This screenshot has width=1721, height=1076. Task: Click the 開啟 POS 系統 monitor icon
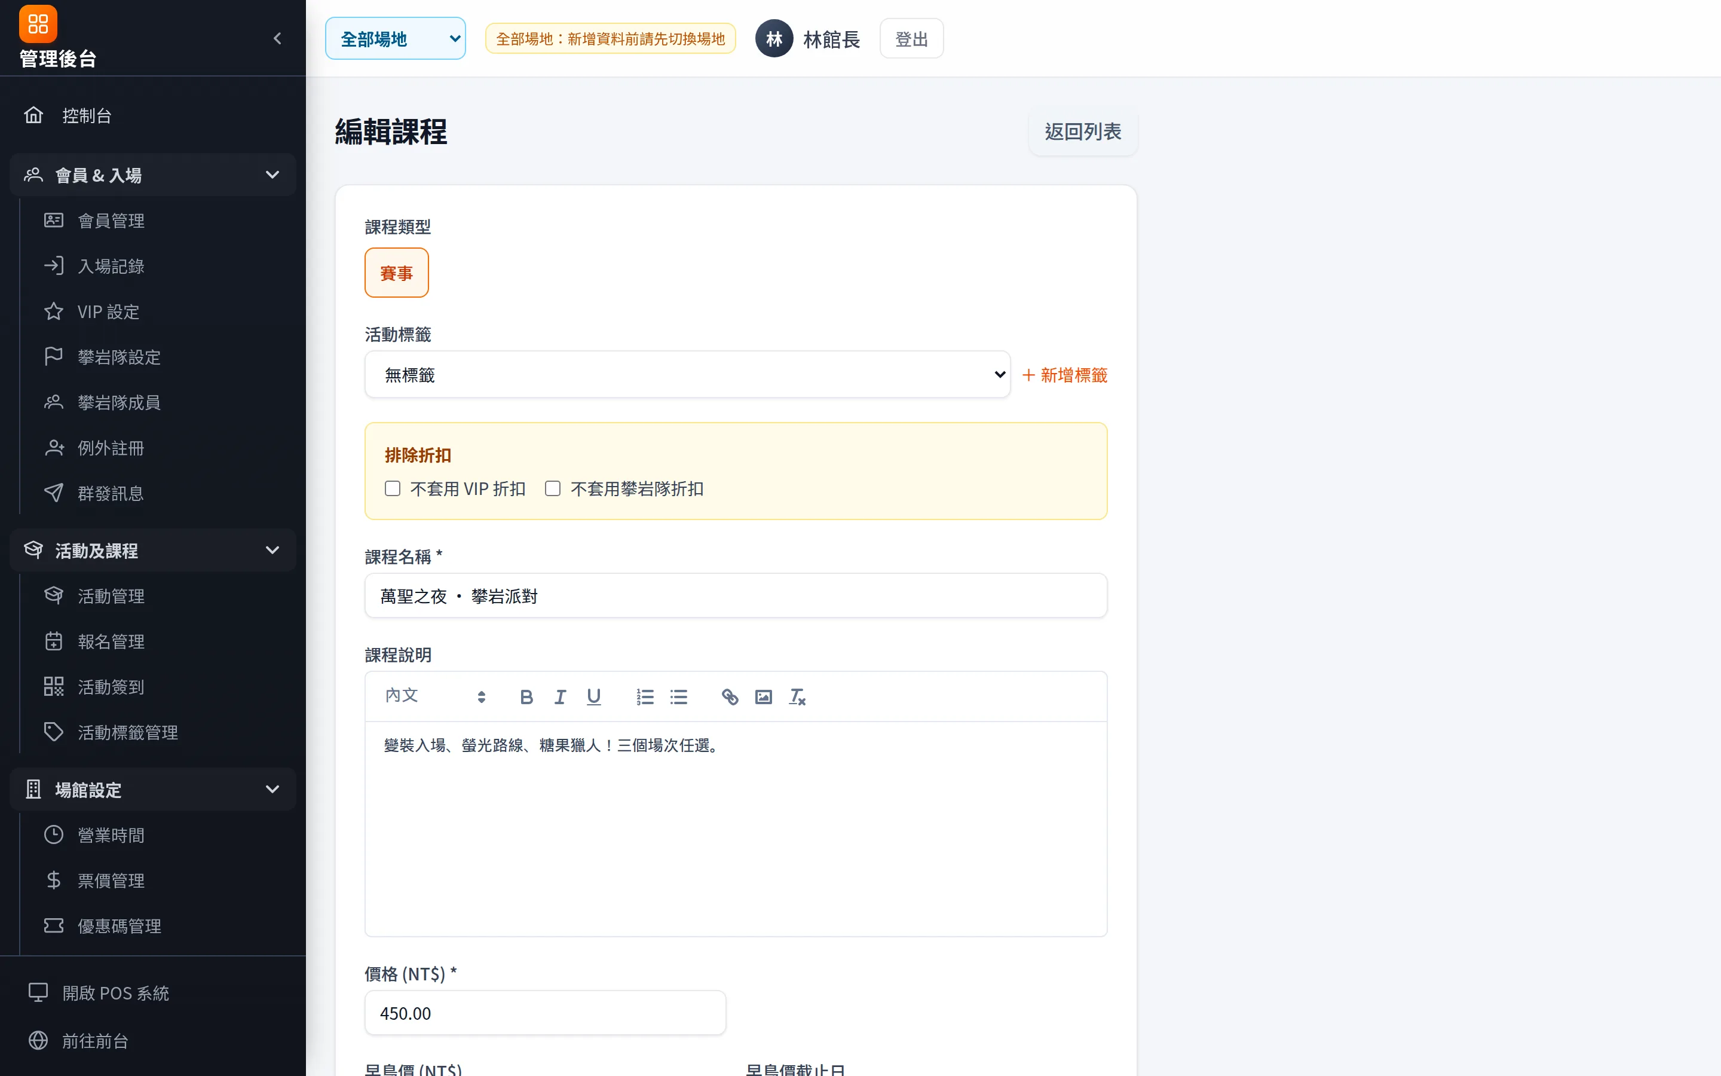(38, 993)
